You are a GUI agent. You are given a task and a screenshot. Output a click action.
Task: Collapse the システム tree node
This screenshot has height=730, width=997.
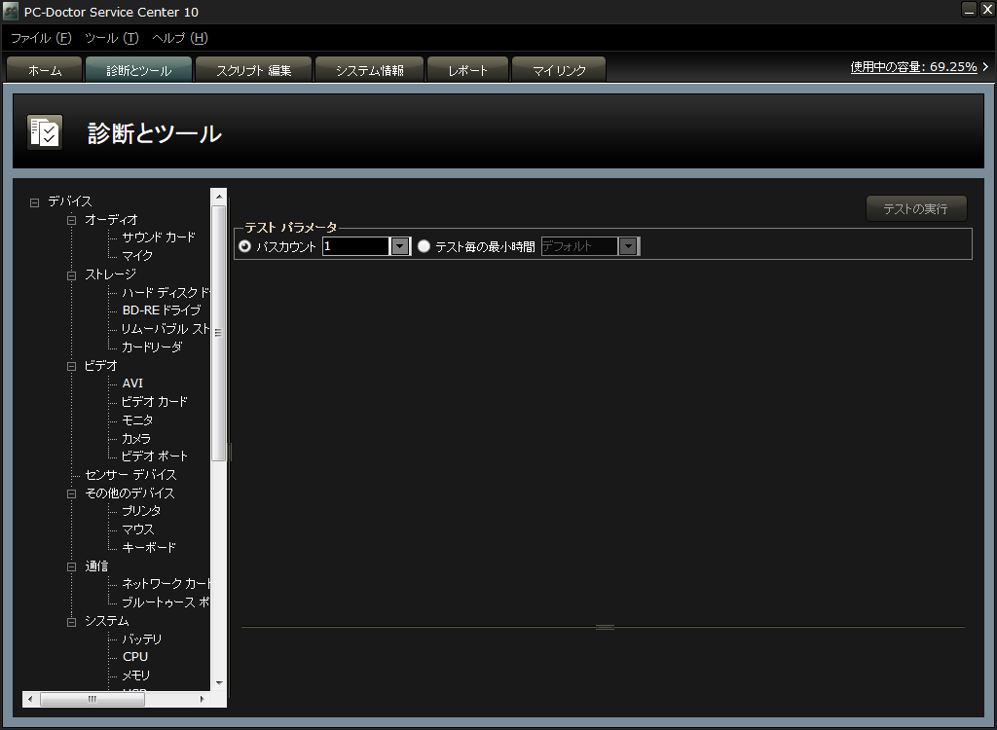pyautogui.click(x=71, y=621)
